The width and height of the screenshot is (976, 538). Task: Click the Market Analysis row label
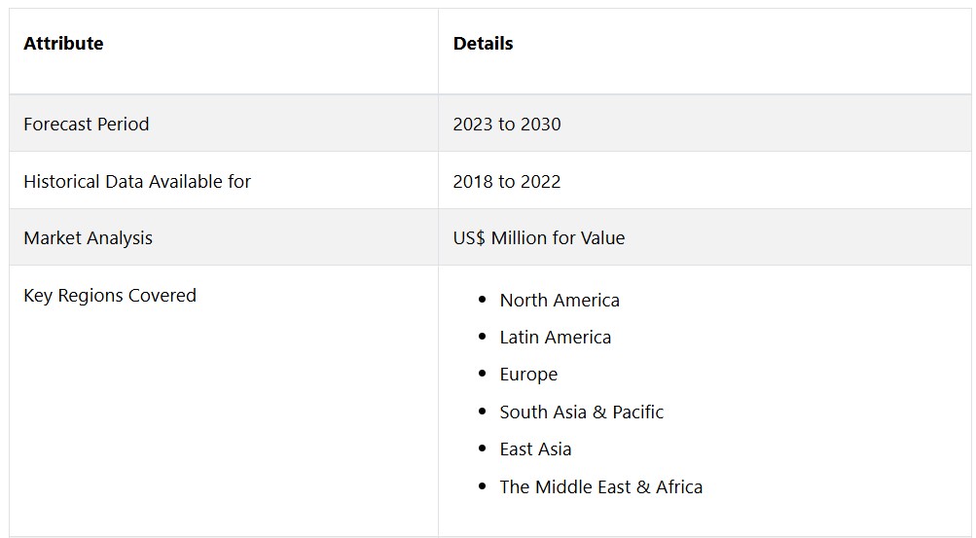coord(88,238)
